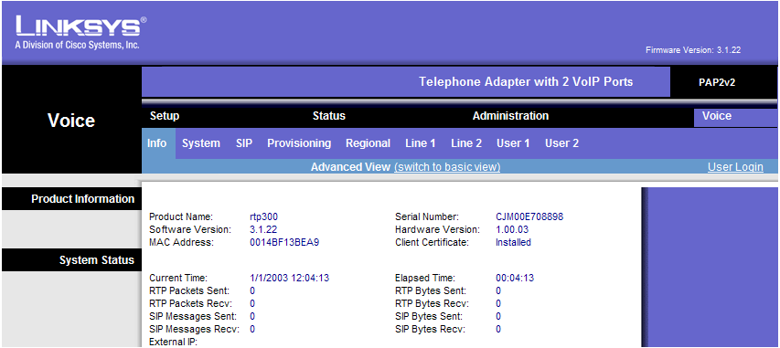Select the User 1 tab
The width and height of the screenshot is (780, 348).
pyautogui.click(x=513, y=143)
